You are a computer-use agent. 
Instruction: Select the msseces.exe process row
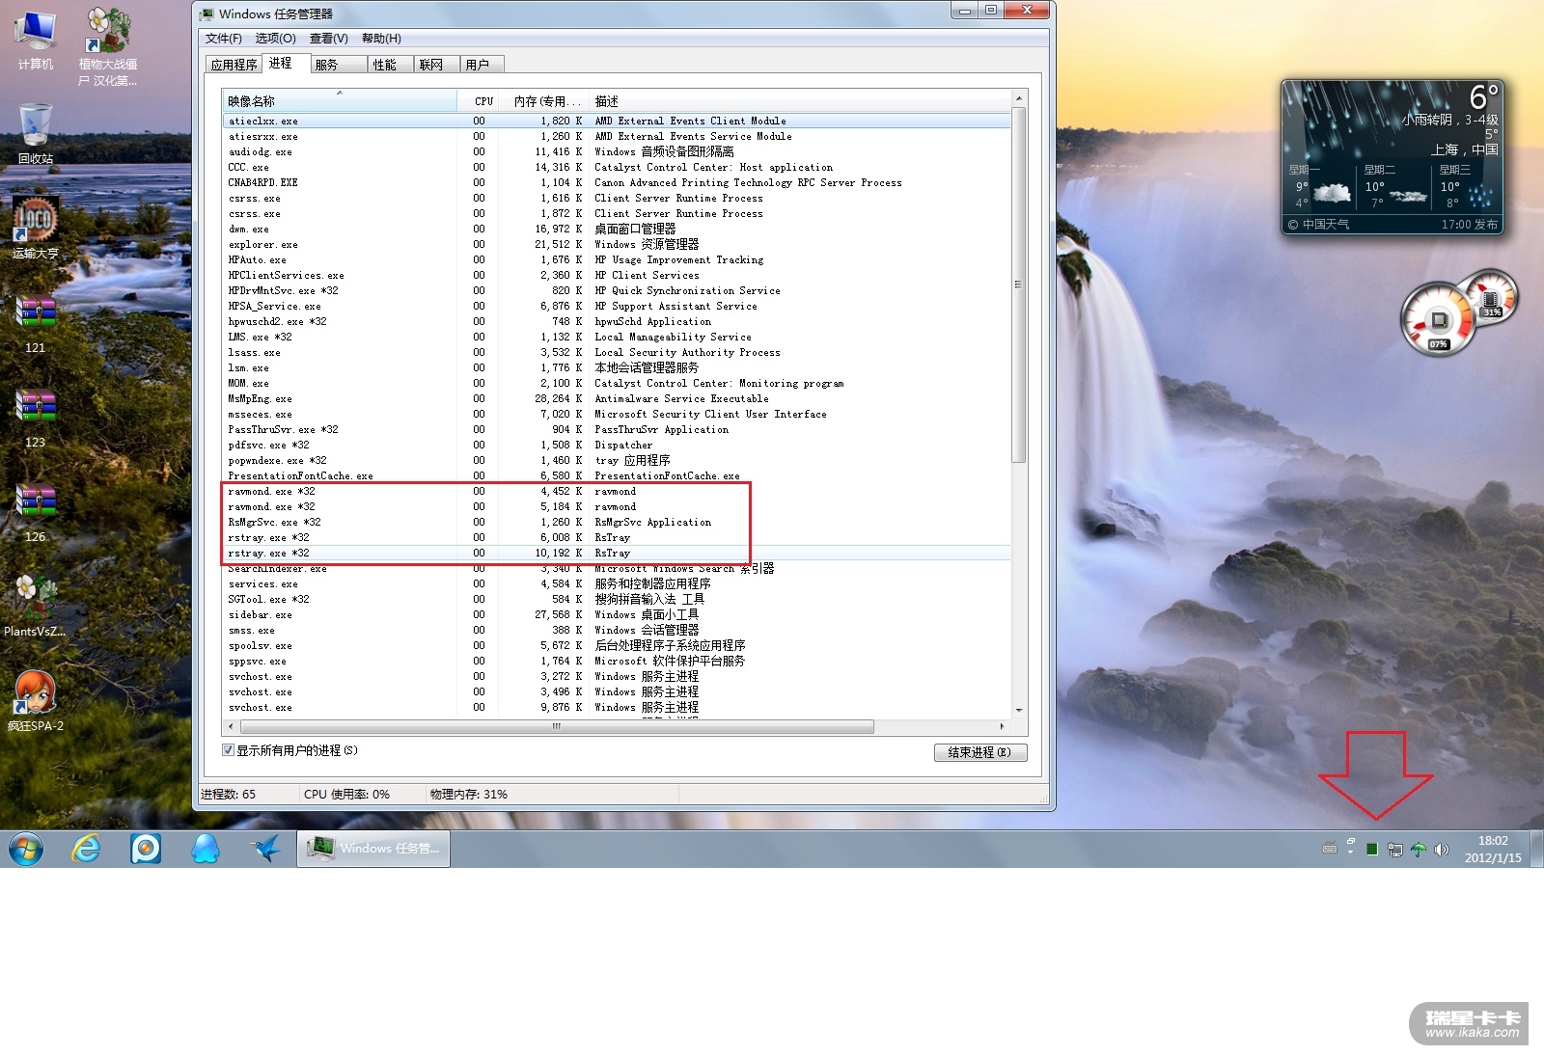[617, 415]
